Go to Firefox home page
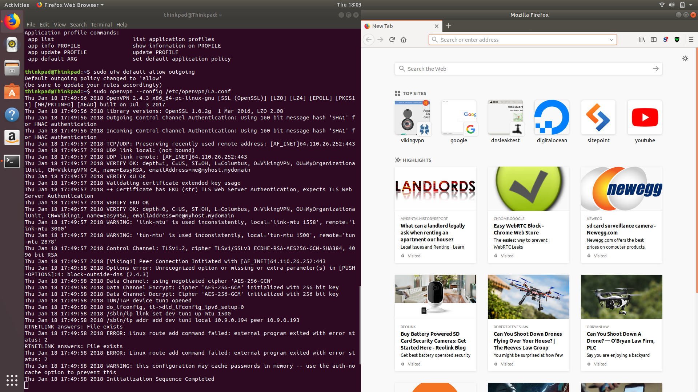 coord(404,40)
